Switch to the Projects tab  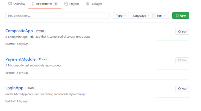click(x=74, y=4)
